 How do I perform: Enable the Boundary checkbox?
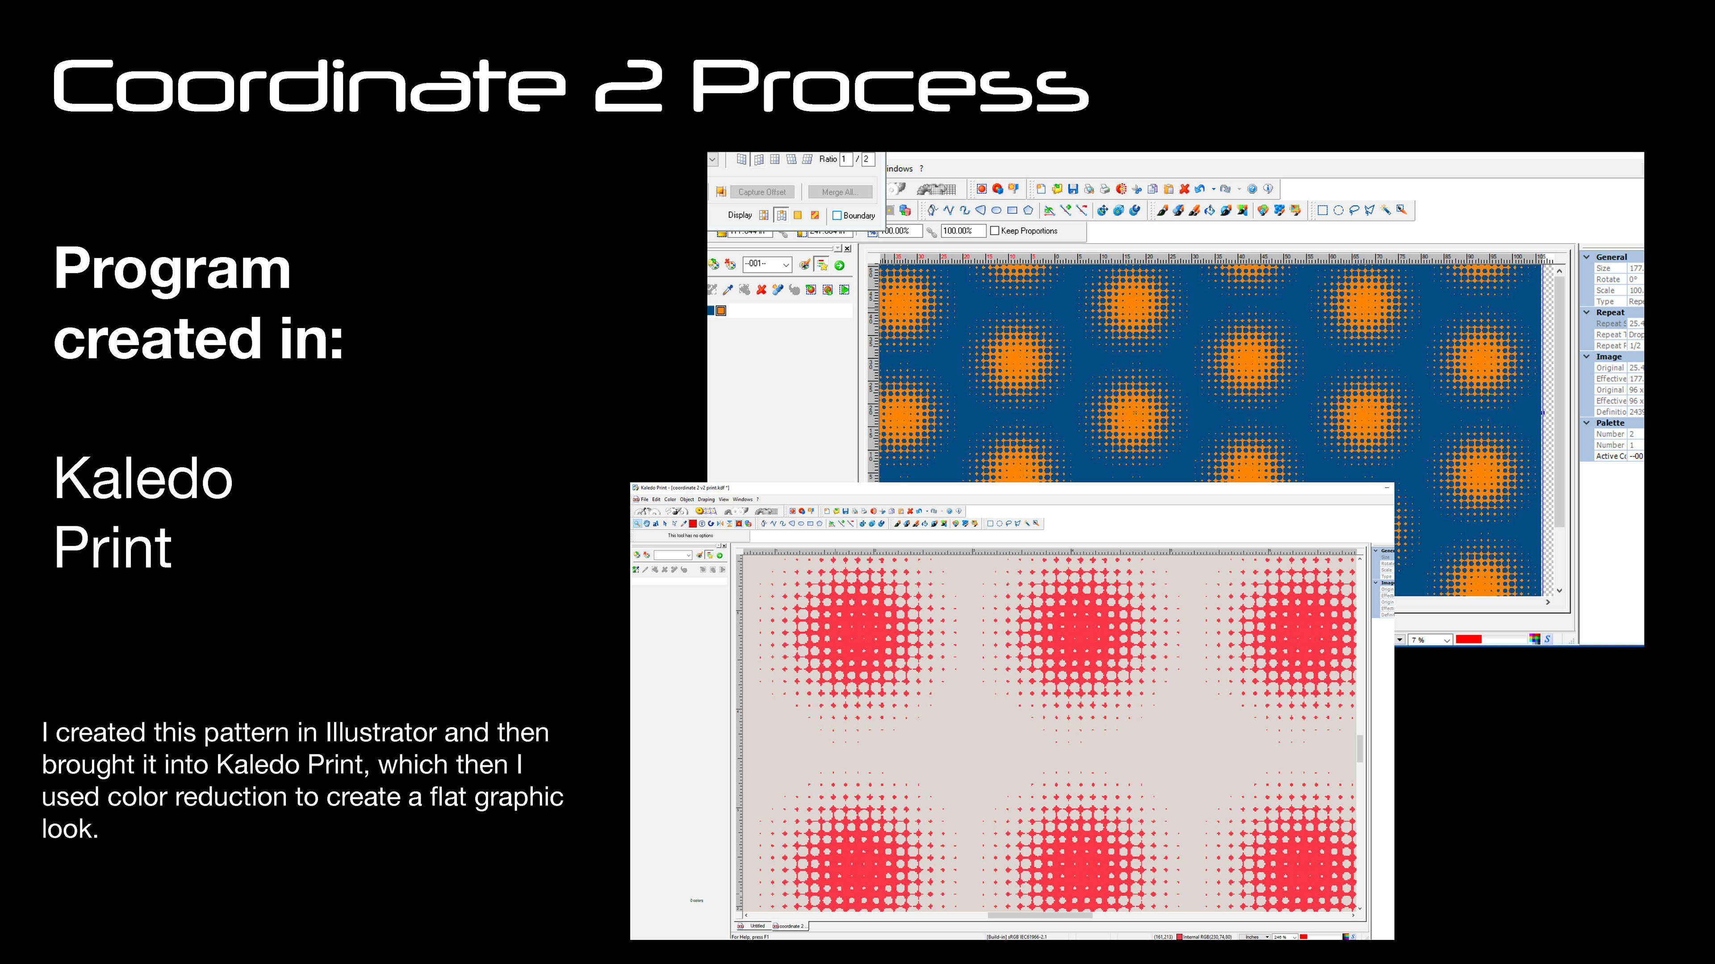click(x=837, y=216)
